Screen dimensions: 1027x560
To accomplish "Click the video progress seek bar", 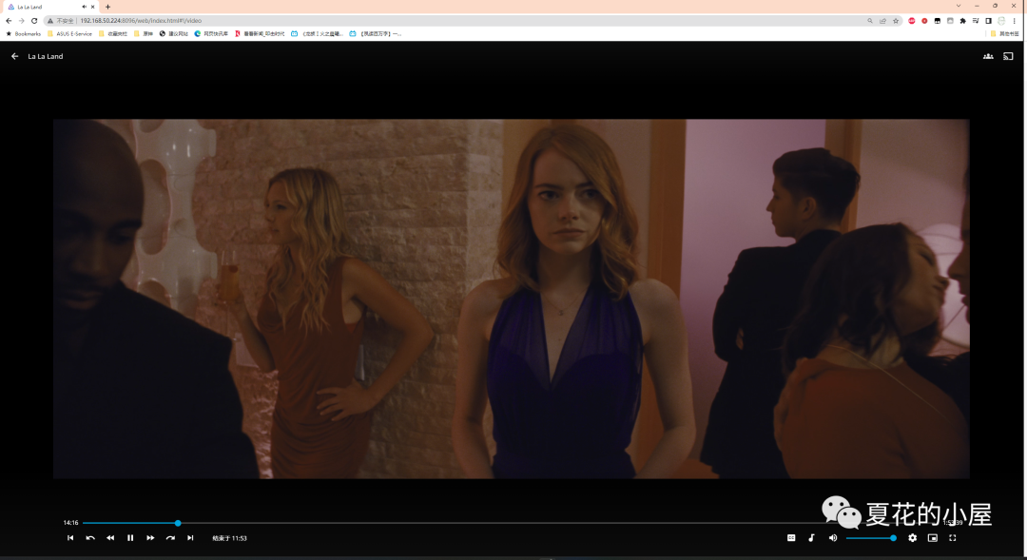I will click(475, 523).
